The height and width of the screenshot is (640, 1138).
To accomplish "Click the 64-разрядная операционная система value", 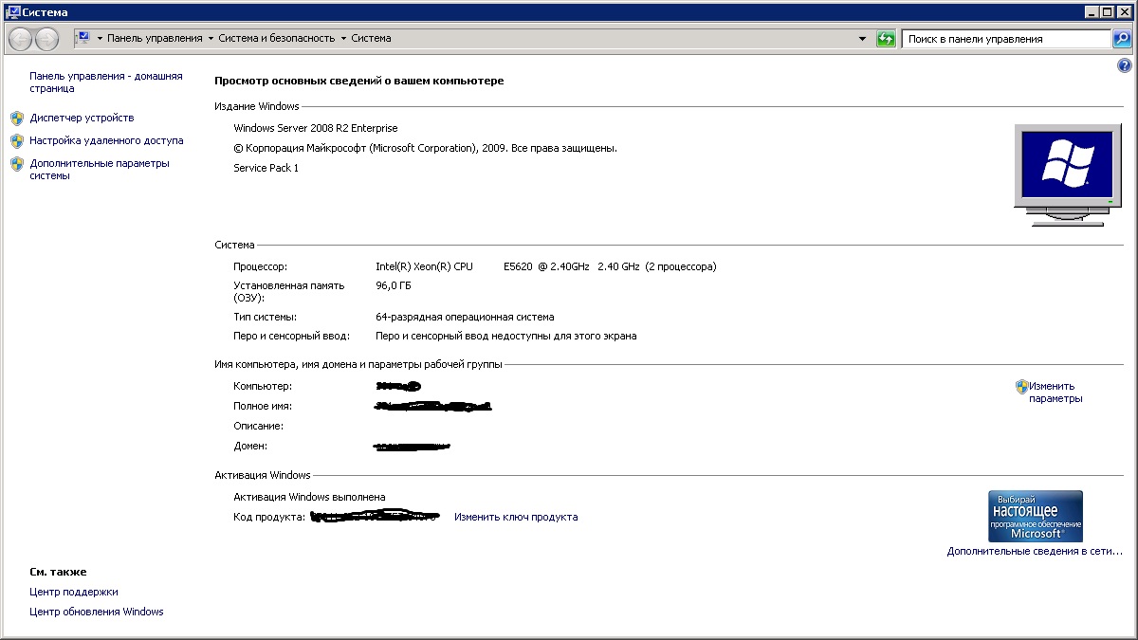I will point(465,318).
